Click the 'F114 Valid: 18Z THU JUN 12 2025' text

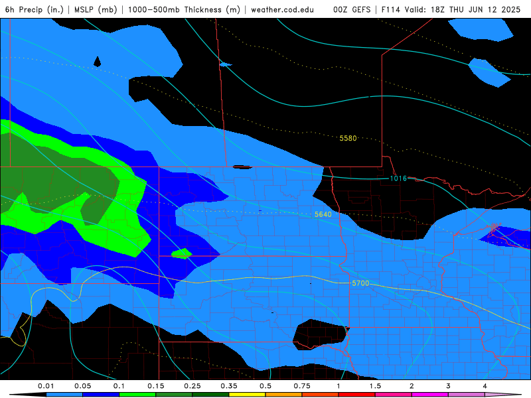[x=451, y=9]
